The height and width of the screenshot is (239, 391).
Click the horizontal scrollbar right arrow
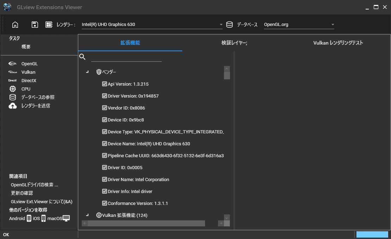221,223
